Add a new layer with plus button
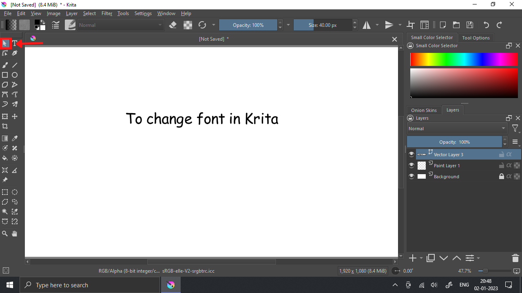 (x=413, y=258)
